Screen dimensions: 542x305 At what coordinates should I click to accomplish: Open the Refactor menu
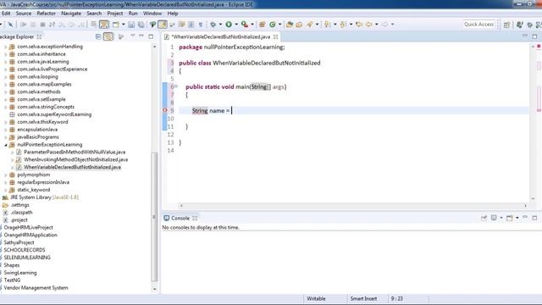point(46,14)
